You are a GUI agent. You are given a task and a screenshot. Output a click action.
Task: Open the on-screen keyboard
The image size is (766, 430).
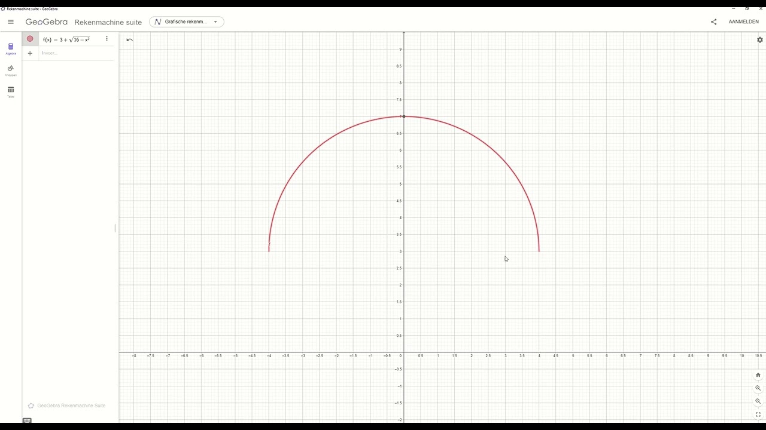(27, 420)
